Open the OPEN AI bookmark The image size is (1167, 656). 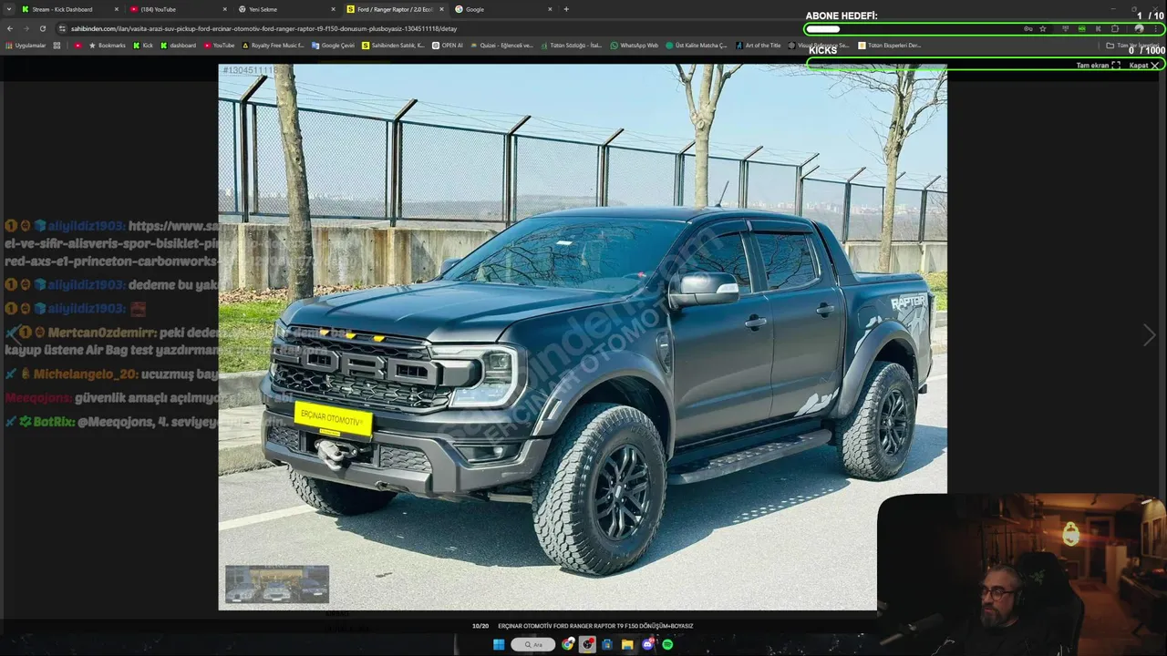point(448,45)
